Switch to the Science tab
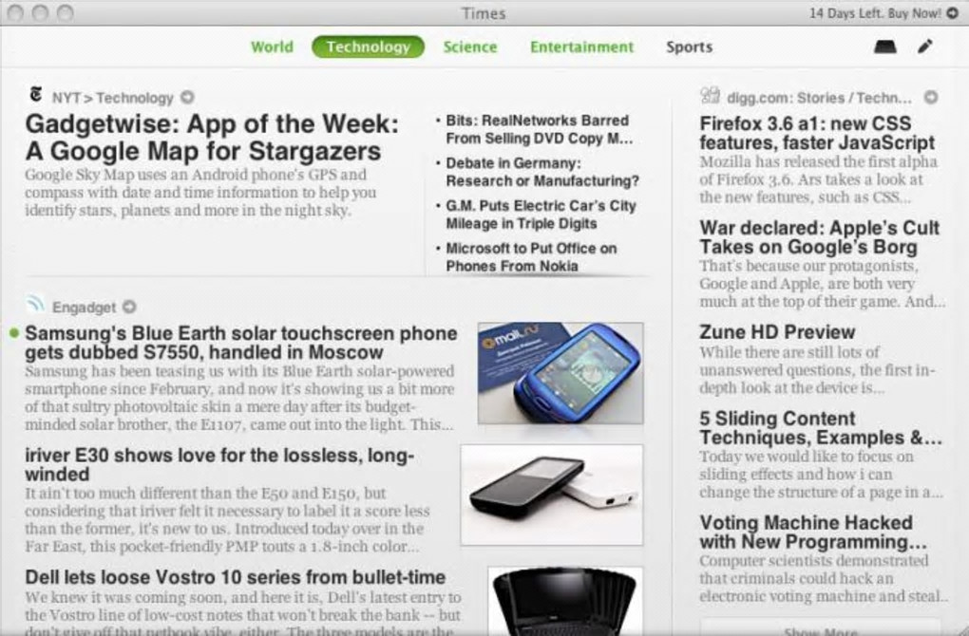This screenshot has width=969, height=636. [469, 47]
